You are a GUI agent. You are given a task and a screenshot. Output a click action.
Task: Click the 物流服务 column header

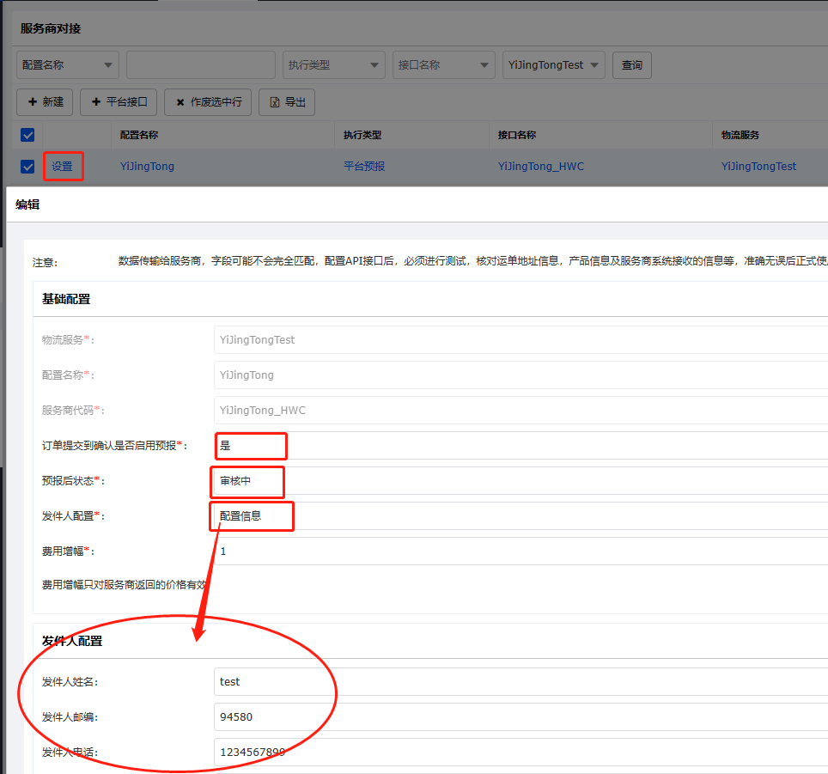coord(740,135)
